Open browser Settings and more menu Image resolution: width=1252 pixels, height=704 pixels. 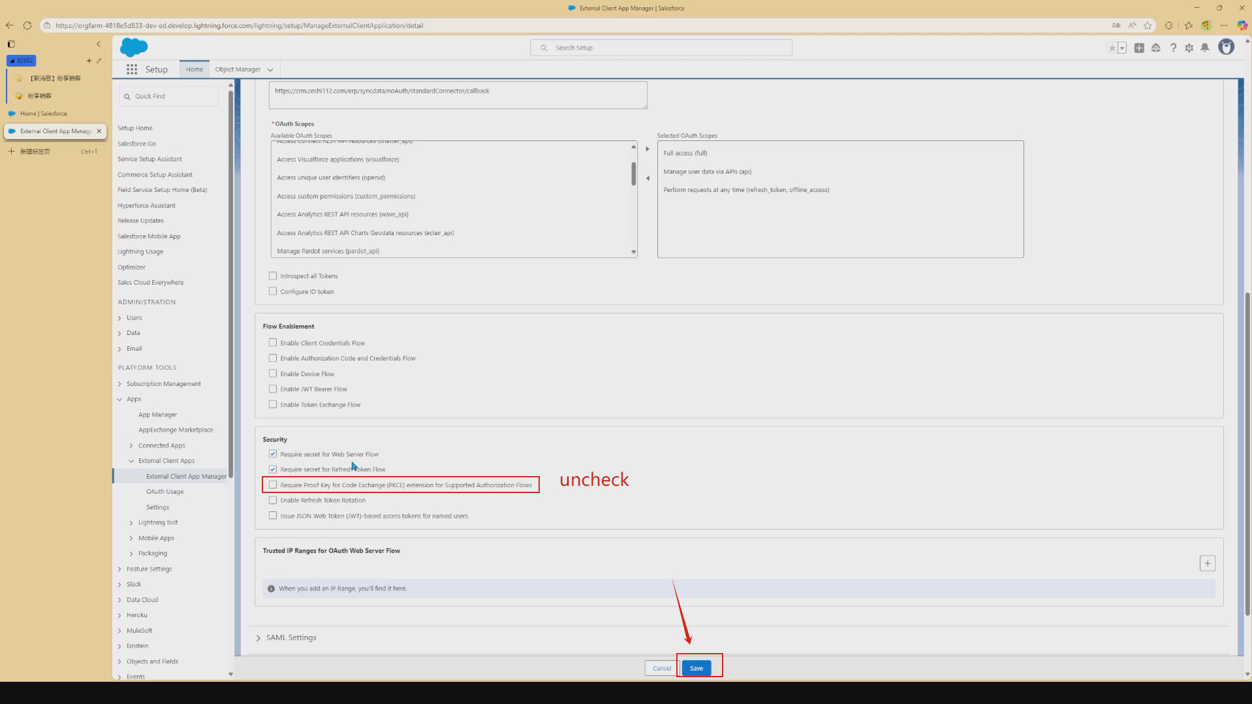[x=1224, y=25]
